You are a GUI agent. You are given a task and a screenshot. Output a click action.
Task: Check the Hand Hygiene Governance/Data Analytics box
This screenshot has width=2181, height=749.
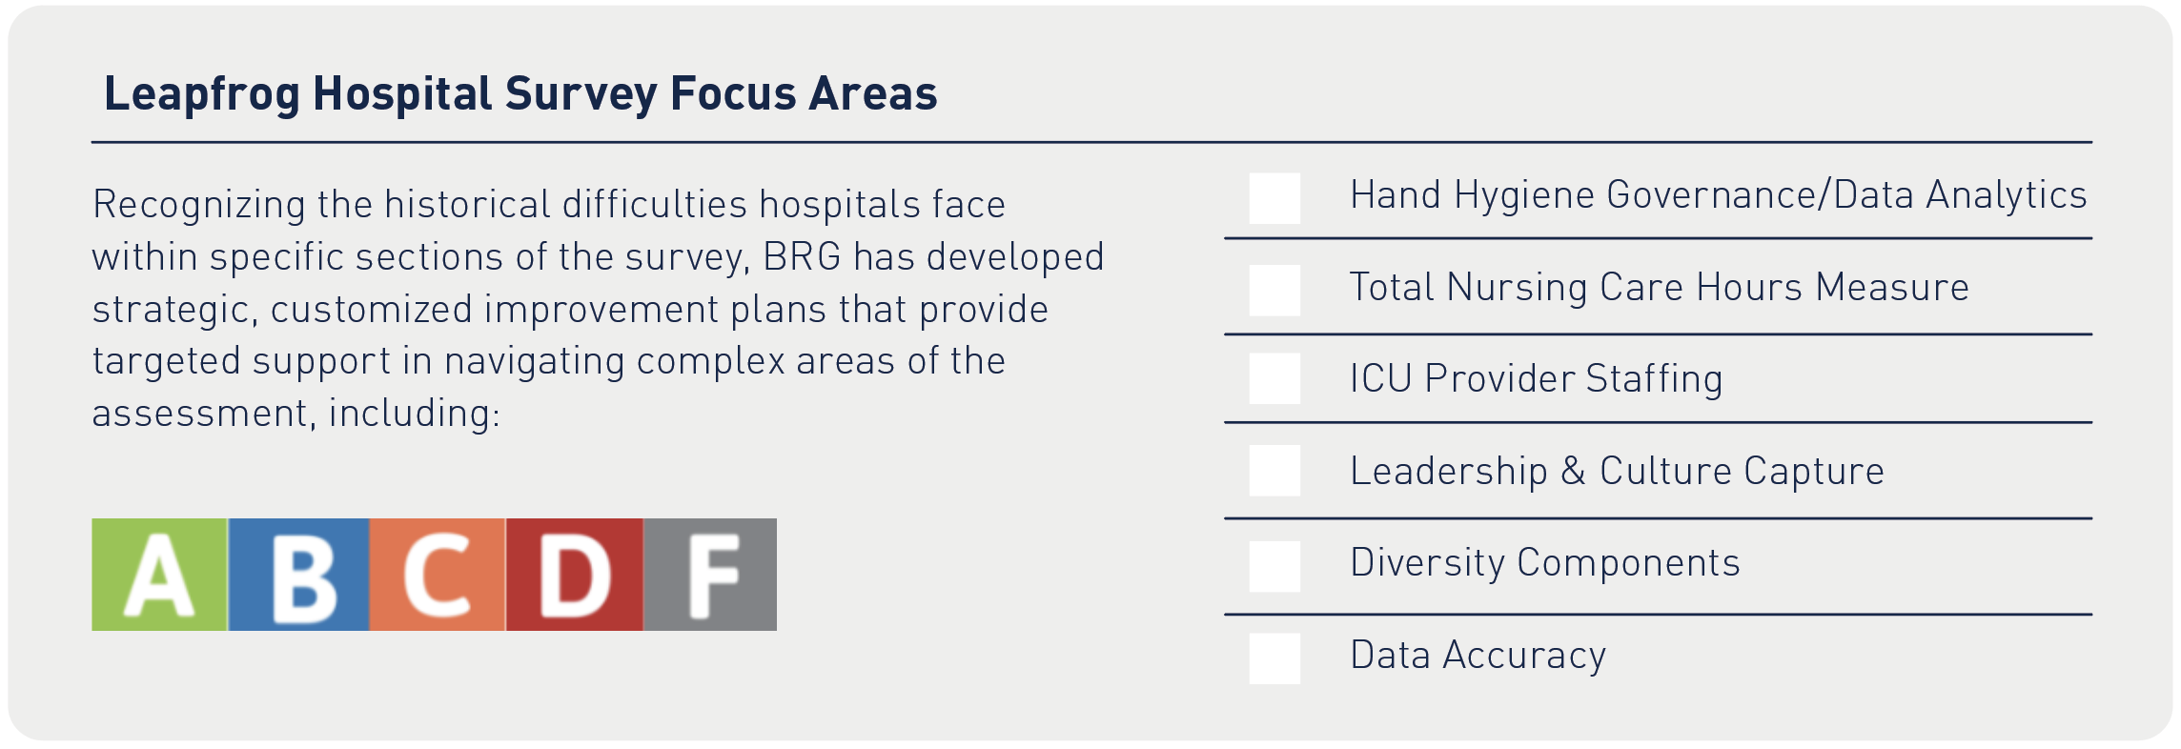point(1274,198)
